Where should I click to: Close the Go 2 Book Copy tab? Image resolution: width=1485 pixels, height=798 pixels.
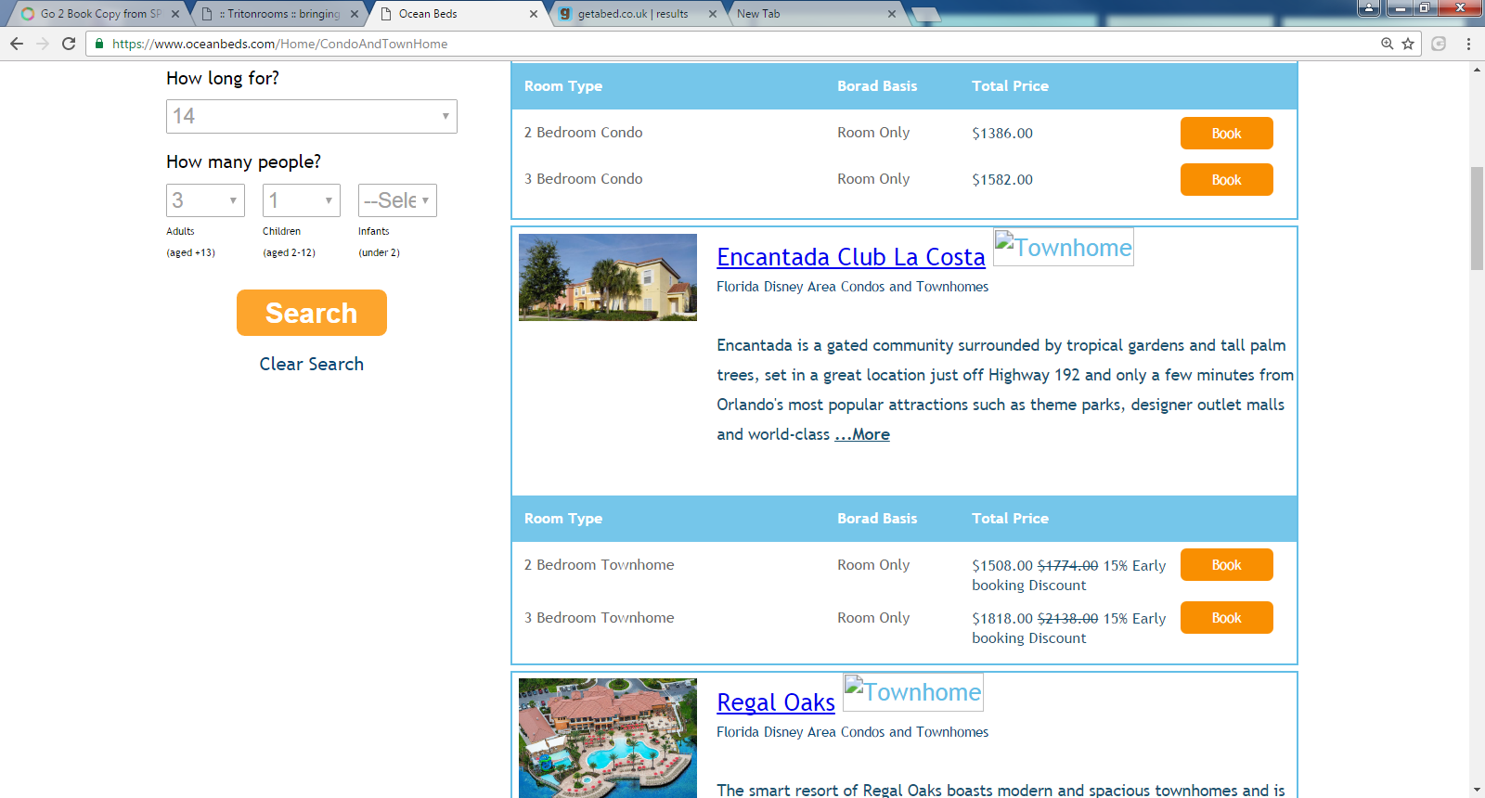tap(176, 14)
